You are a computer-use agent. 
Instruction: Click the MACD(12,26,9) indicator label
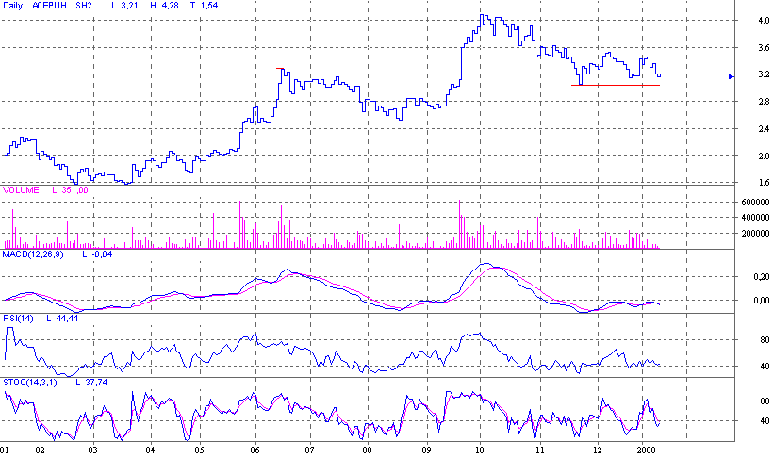33,254
